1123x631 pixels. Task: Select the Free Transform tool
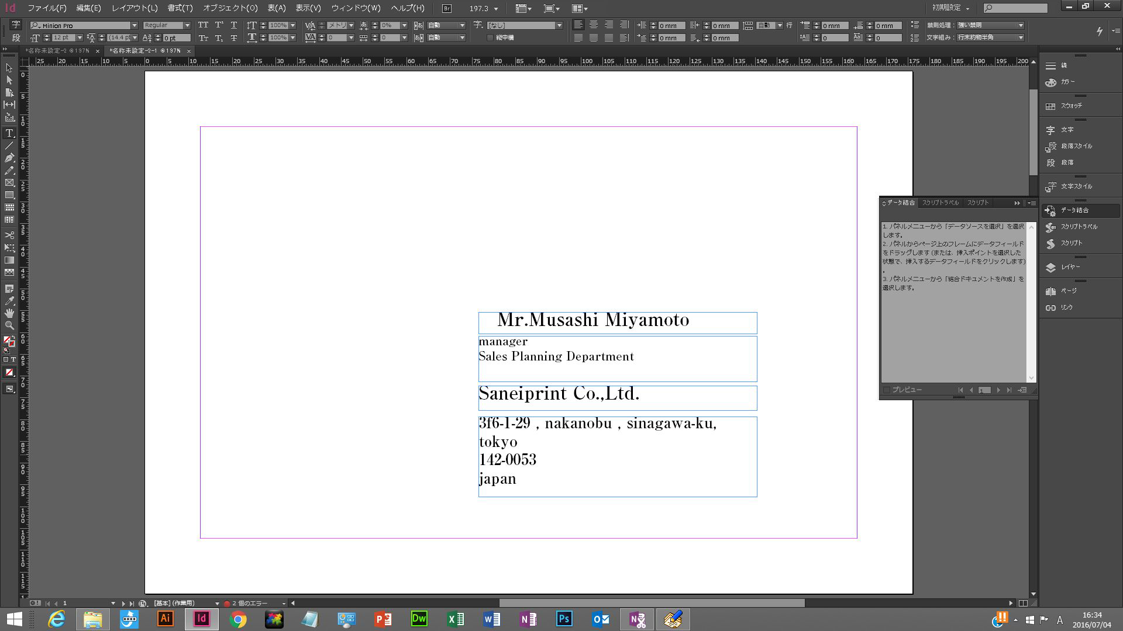coord(9,248)
